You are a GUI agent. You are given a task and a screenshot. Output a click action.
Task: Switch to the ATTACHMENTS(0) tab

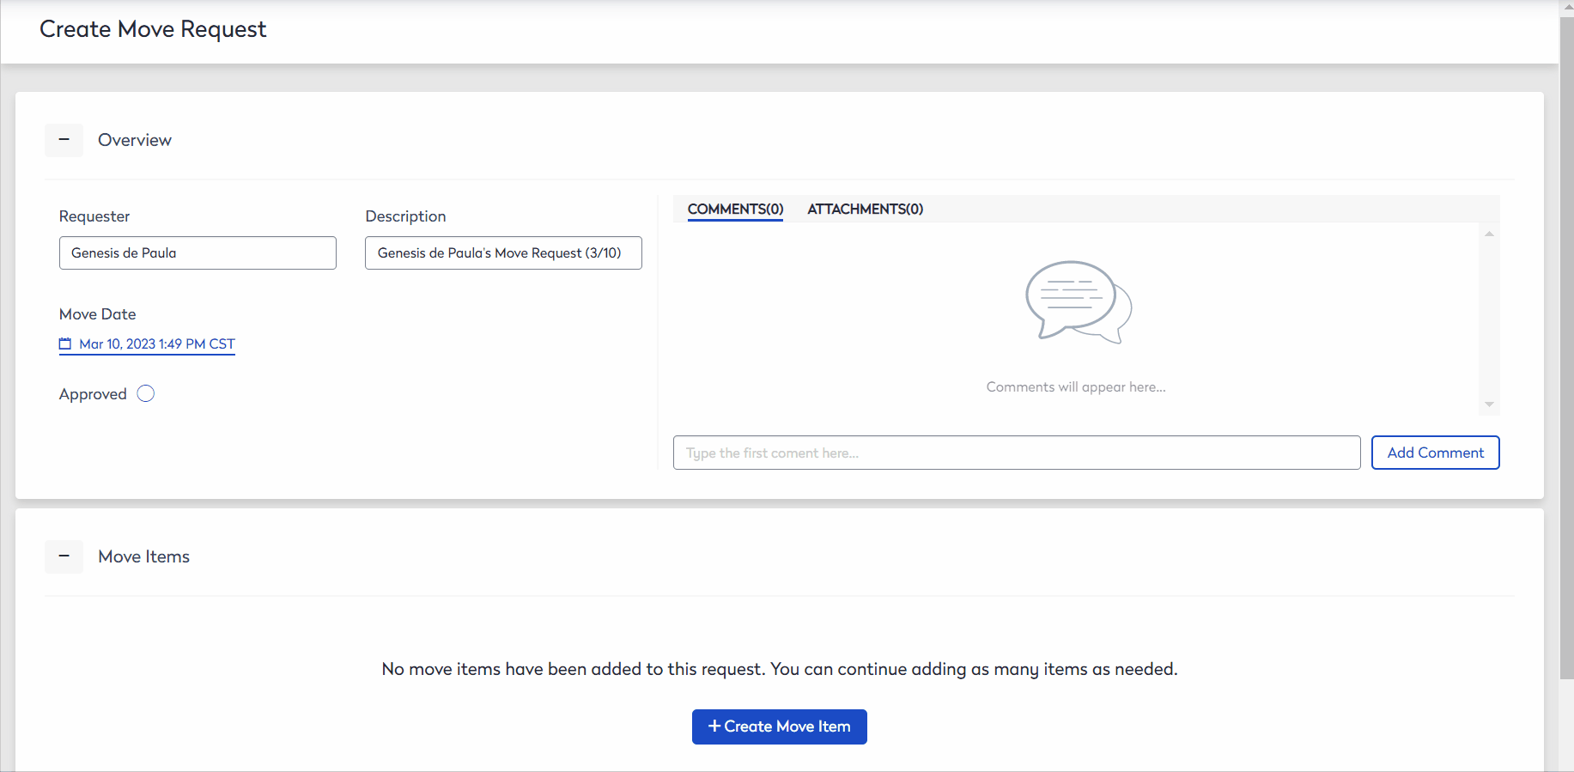865,209
